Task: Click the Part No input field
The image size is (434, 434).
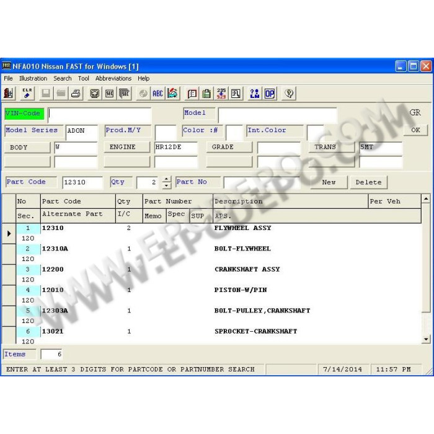Action: (262, 182)
